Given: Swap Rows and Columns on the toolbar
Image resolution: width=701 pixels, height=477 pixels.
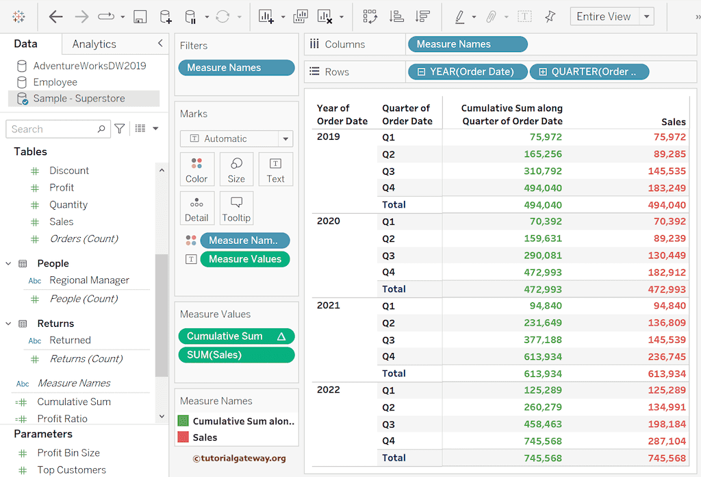Looking at the screenshot, I should tap(370, 15).
